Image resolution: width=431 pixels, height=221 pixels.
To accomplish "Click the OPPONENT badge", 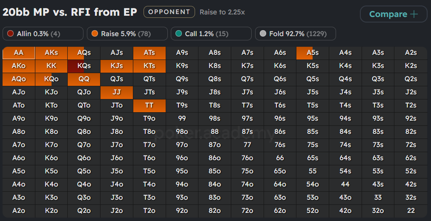I will (169, 12).
